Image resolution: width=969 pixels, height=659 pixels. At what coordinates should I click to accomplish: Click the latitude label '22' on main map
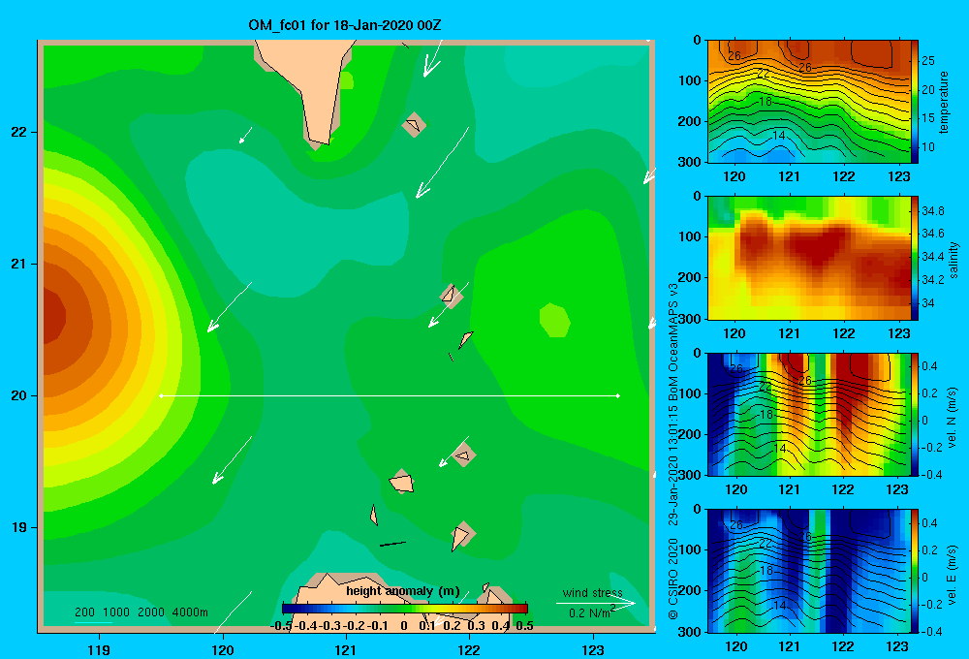[19, 133]
